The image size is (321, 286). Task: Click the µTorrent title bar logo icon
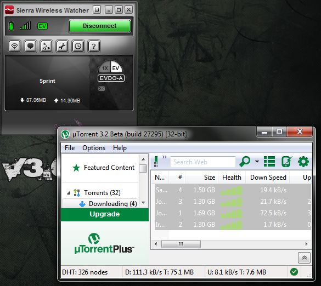[x=65, y=134]
